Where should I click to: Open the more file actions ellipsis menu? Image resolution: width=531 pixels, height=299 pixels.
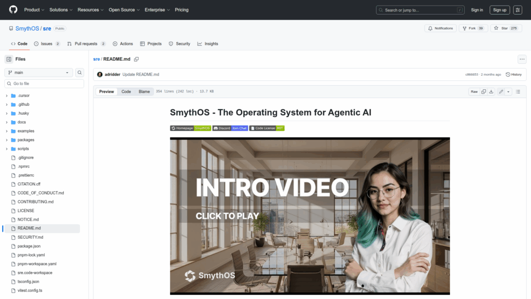pyautogui.click(x=522, y=59)
